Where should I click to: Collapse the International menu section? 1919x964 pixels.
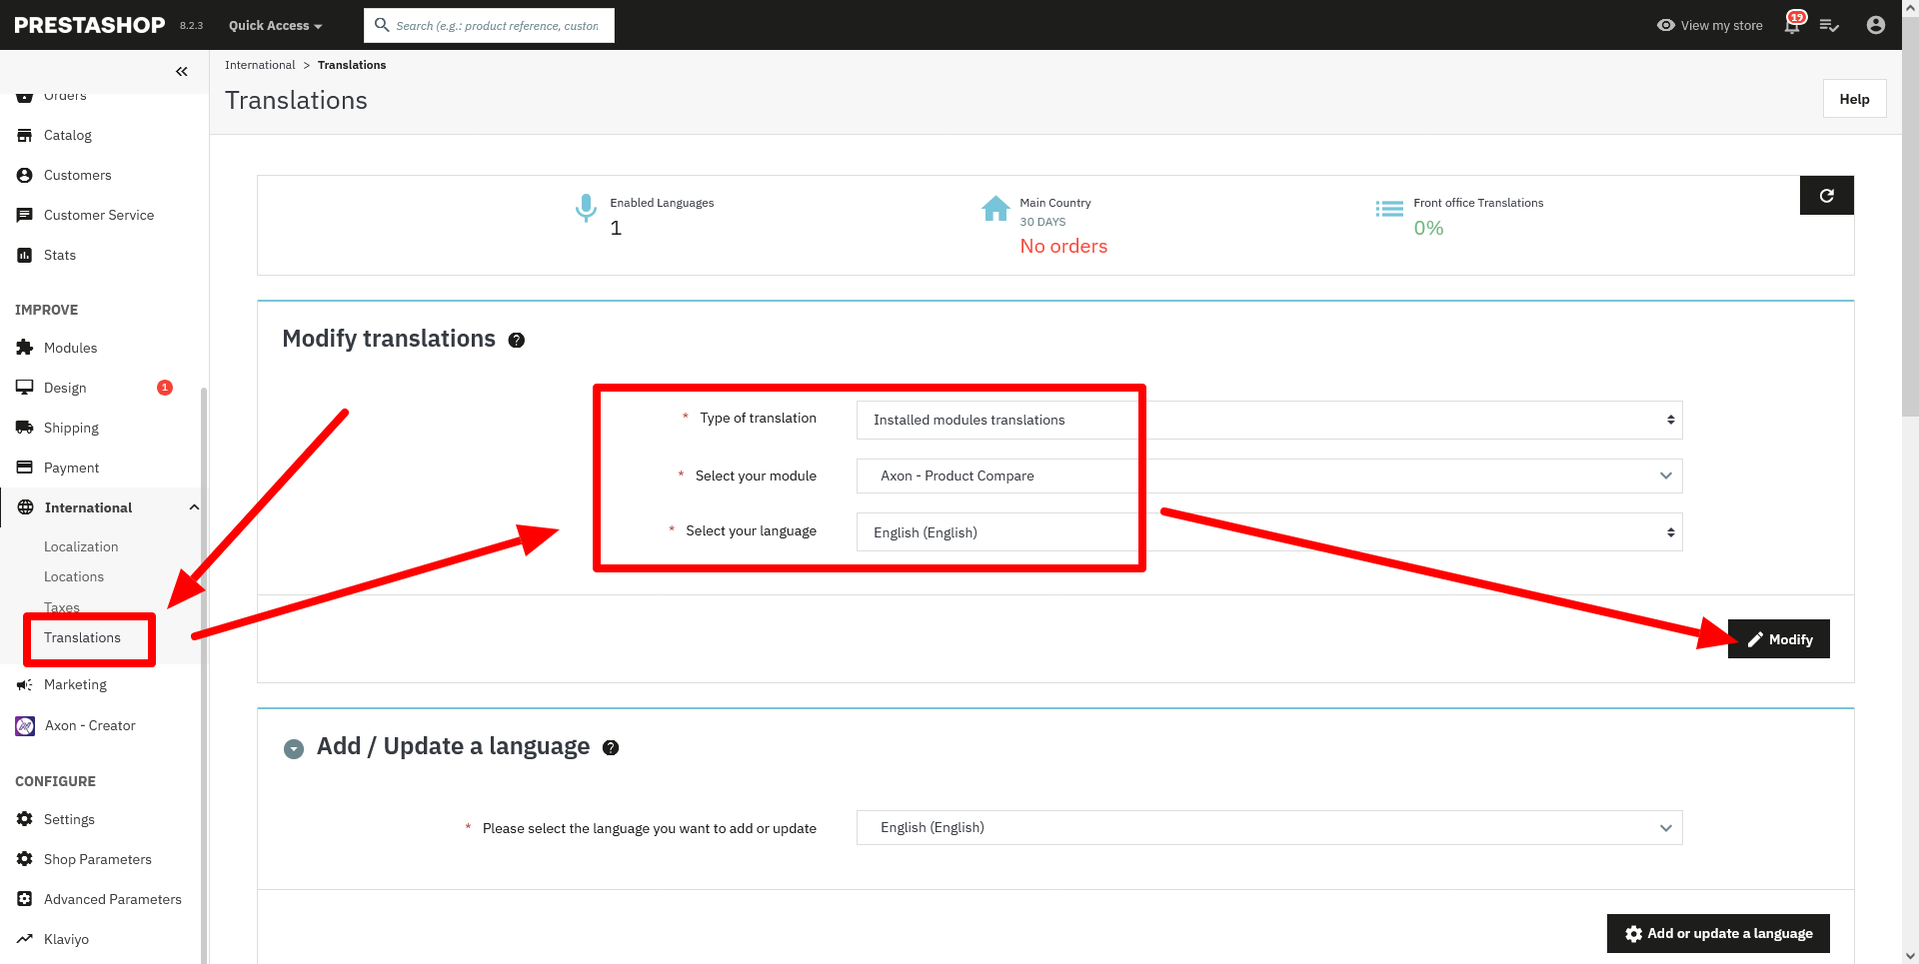(x=194, y=508)
